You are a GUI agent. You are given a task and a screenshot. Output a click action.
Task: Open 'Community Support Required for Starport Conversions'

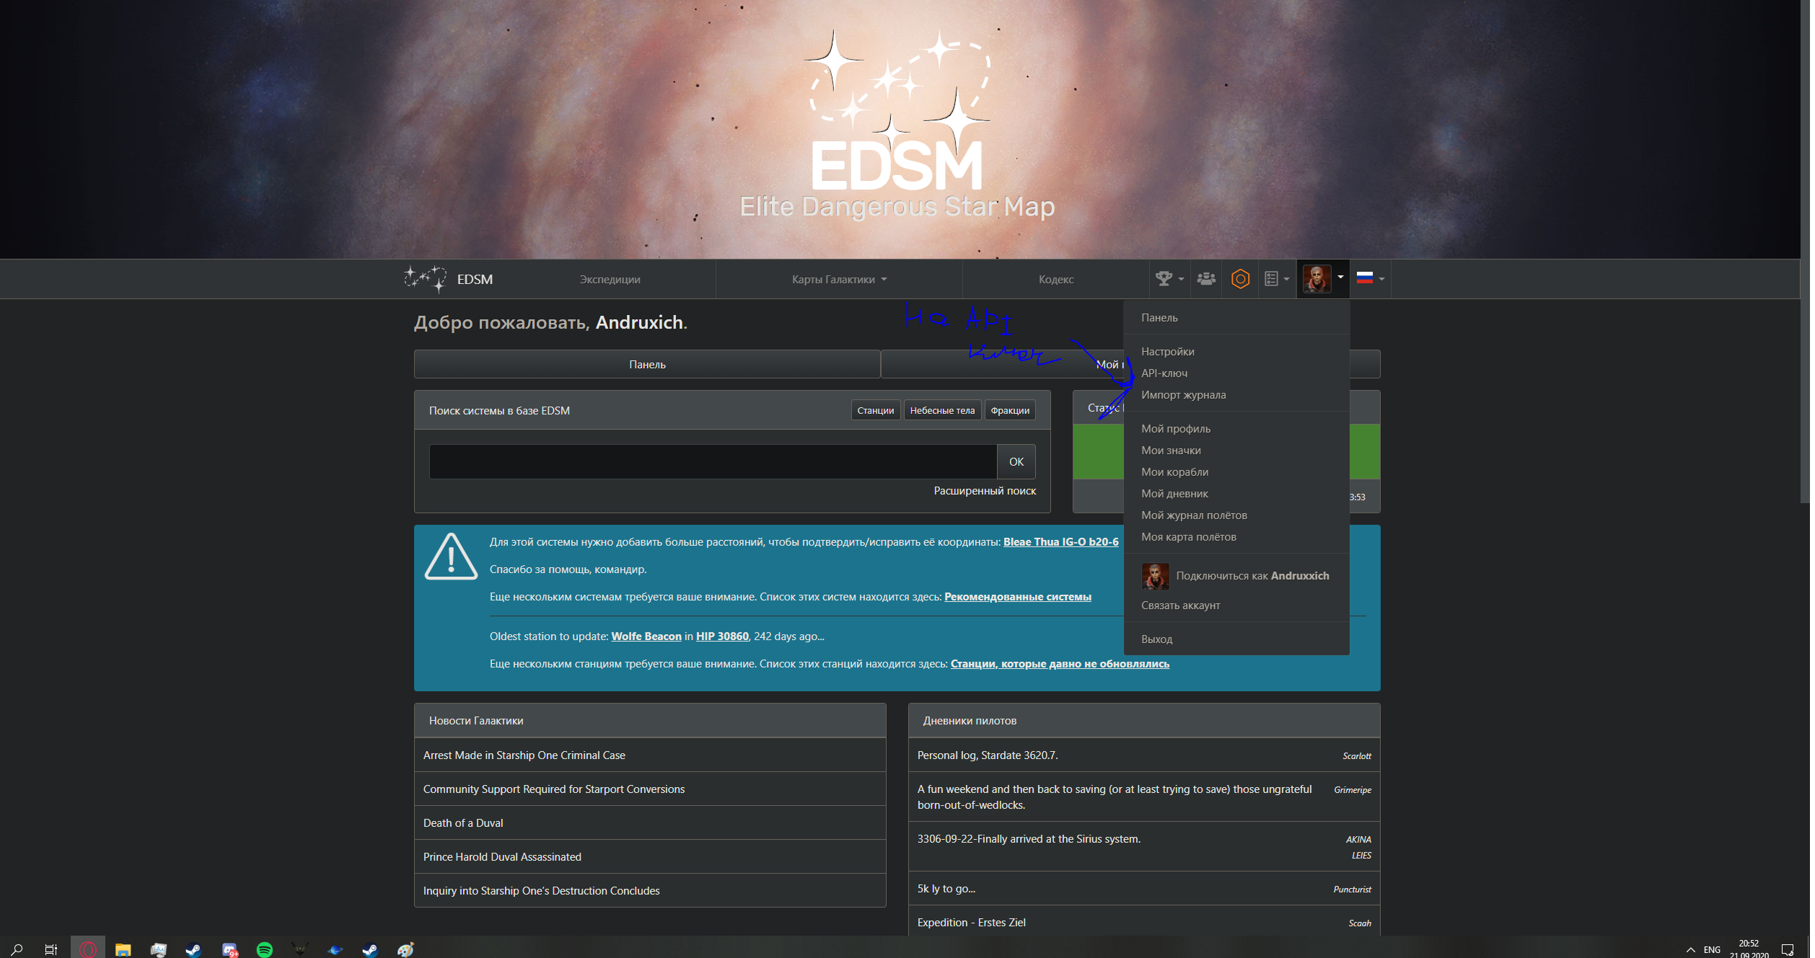click(554, 789)
